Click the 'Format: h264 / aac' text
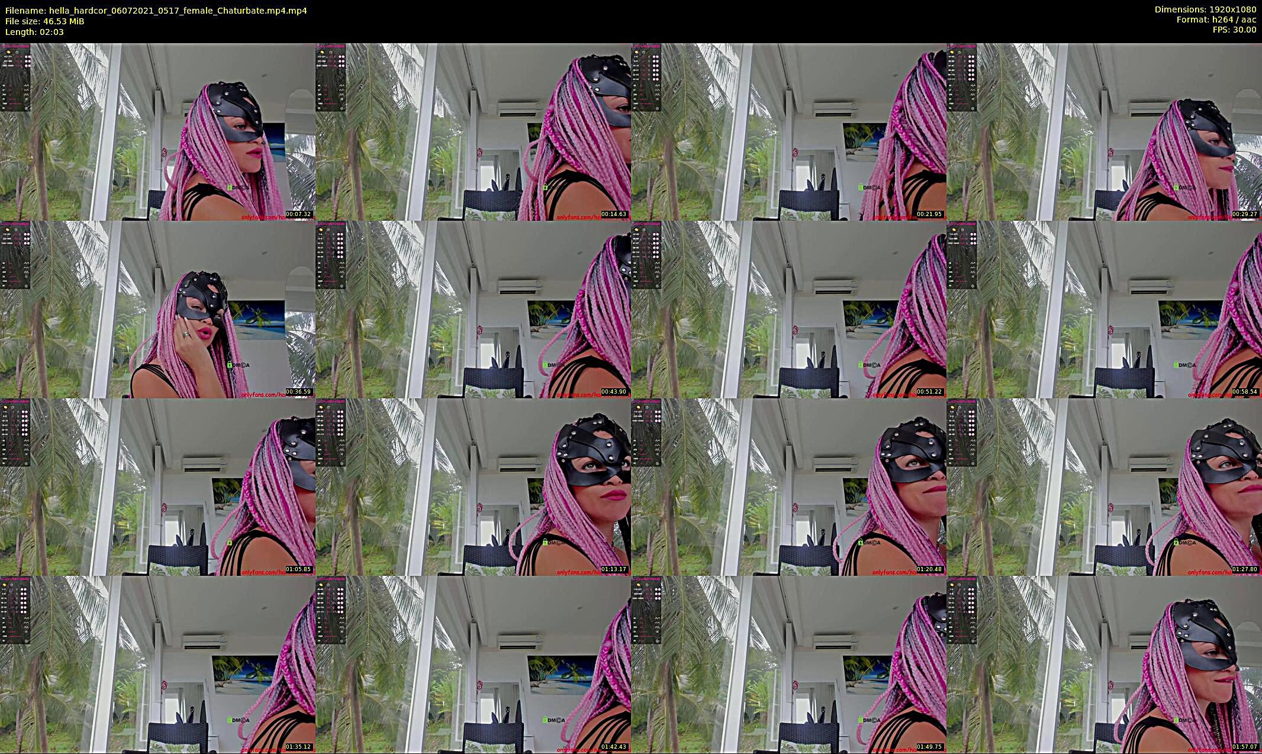The image size is (1262, 754). click(1216, 20)
